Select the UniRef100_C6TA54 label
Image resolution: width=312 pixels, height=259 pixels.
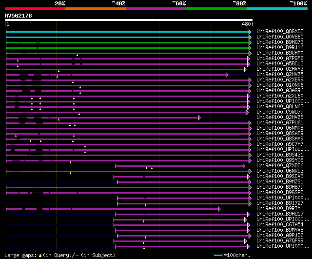click(280, 225)
